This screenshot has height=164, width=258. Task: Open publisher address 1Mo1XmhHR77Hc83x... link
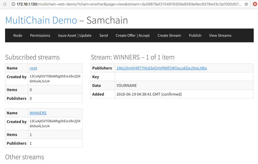(x=162, y=68)
